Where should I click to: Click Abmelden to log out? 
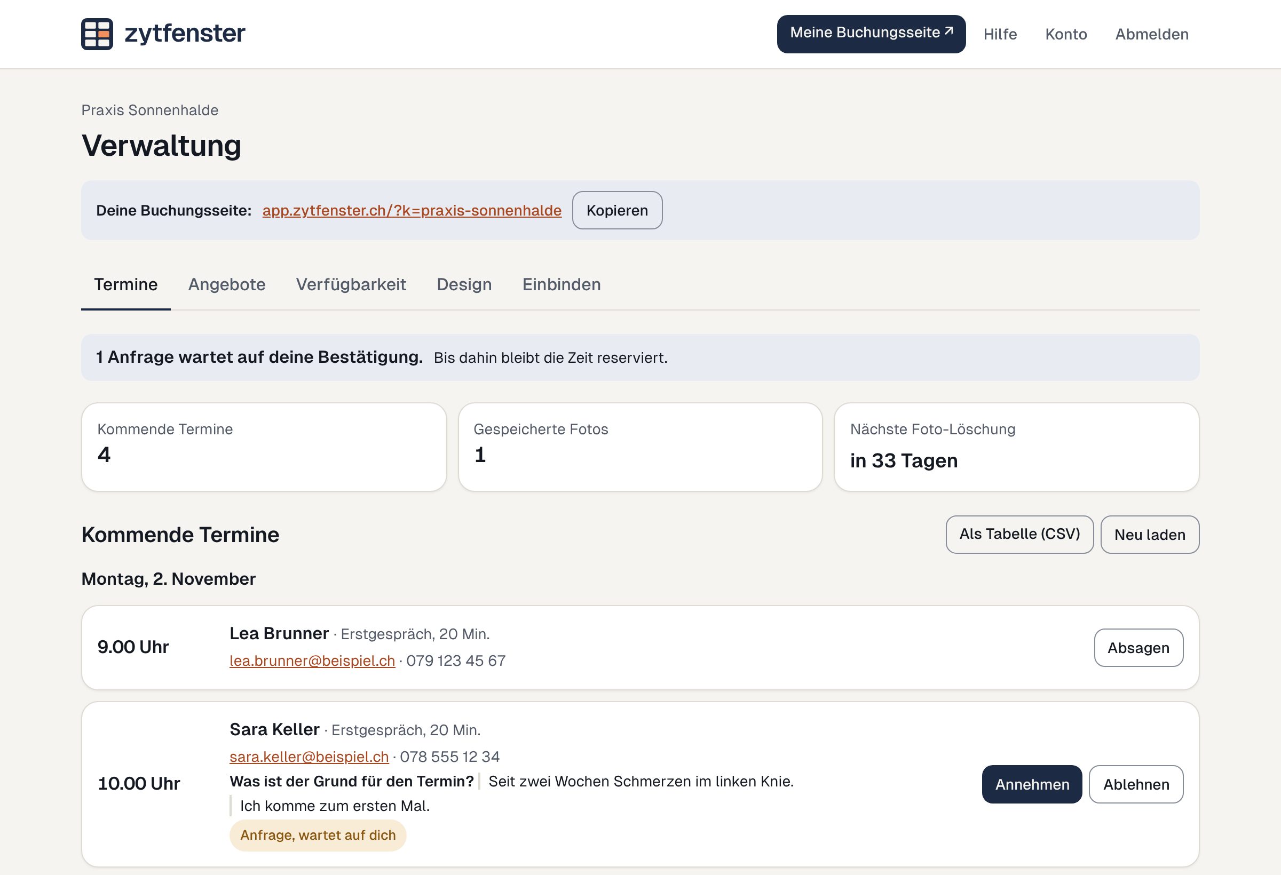click(x=1152, y=34)
